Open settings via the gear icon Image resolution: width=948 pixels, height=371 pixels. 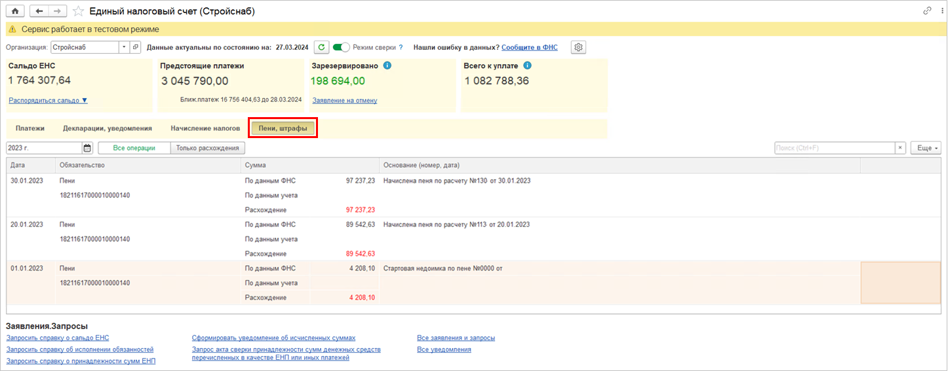pos(578,47)
